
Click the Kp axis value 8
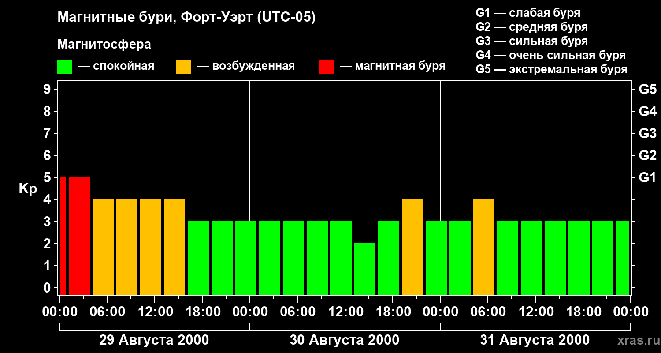click(48, 111)
